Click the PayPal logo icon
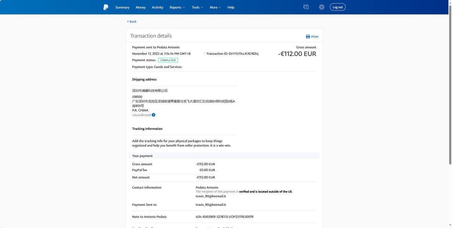The image size is (452, 228). 106,7
